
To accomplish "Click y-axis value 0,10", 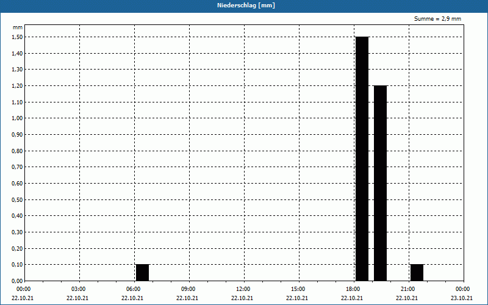I will click(17, 265).
